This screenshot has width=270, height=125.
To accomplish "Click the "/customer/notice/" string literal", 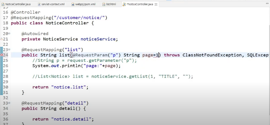I will click(x=79, y=18).
